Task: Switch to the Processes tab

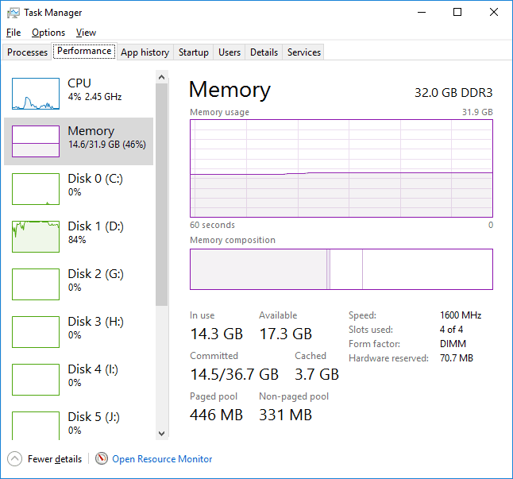Action: tap(27, 52)
